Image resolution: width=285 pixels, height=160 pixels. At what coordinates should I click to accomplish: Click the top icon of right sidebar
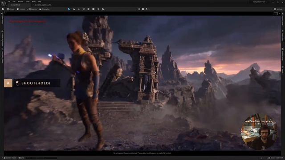pyautogui.click(x=282, y=14)
